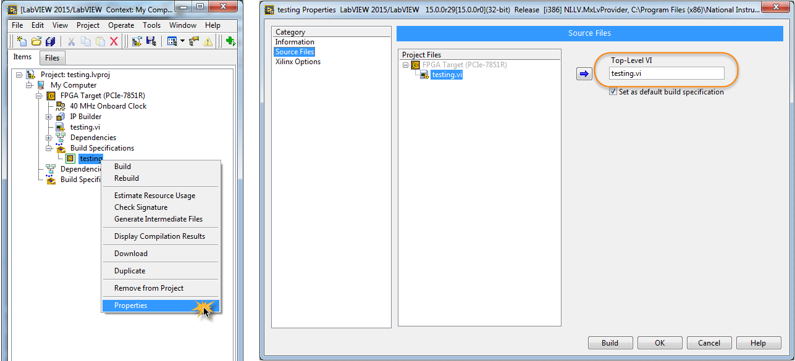Click the Cancel button

[x=709, y=343]
